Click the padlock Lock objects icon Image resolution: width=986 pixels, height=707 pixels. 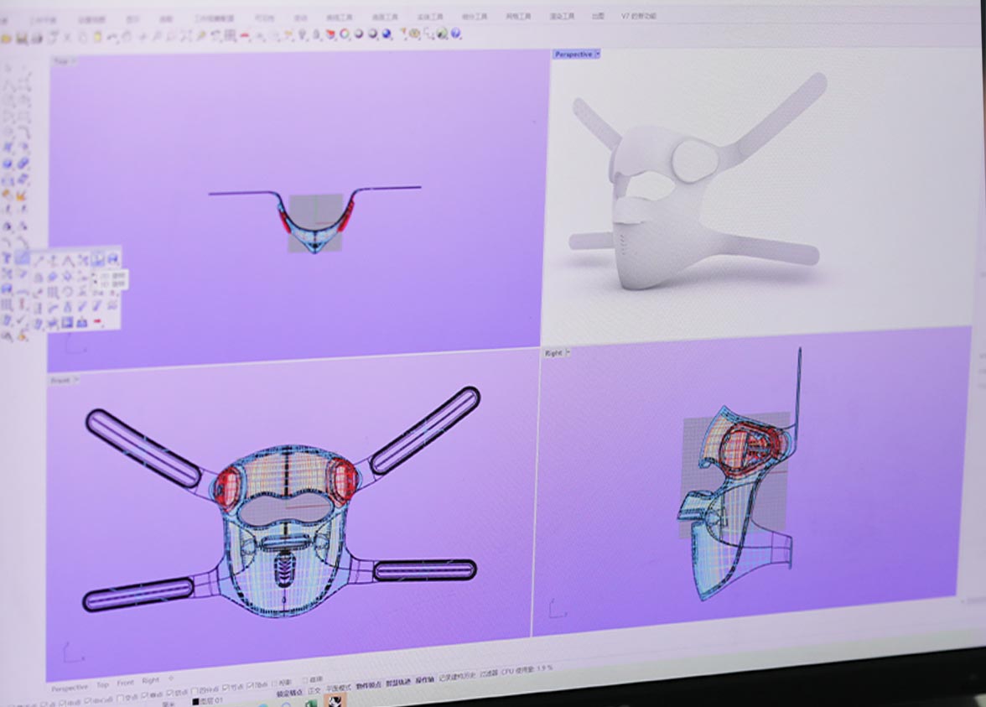point(317,35)
